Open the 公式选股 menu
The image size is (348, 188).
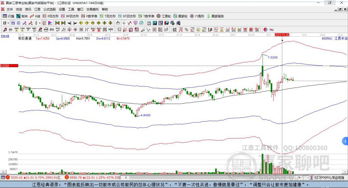50,9
